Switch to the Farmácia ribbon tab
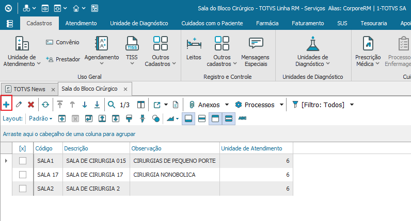 (267, 23)
